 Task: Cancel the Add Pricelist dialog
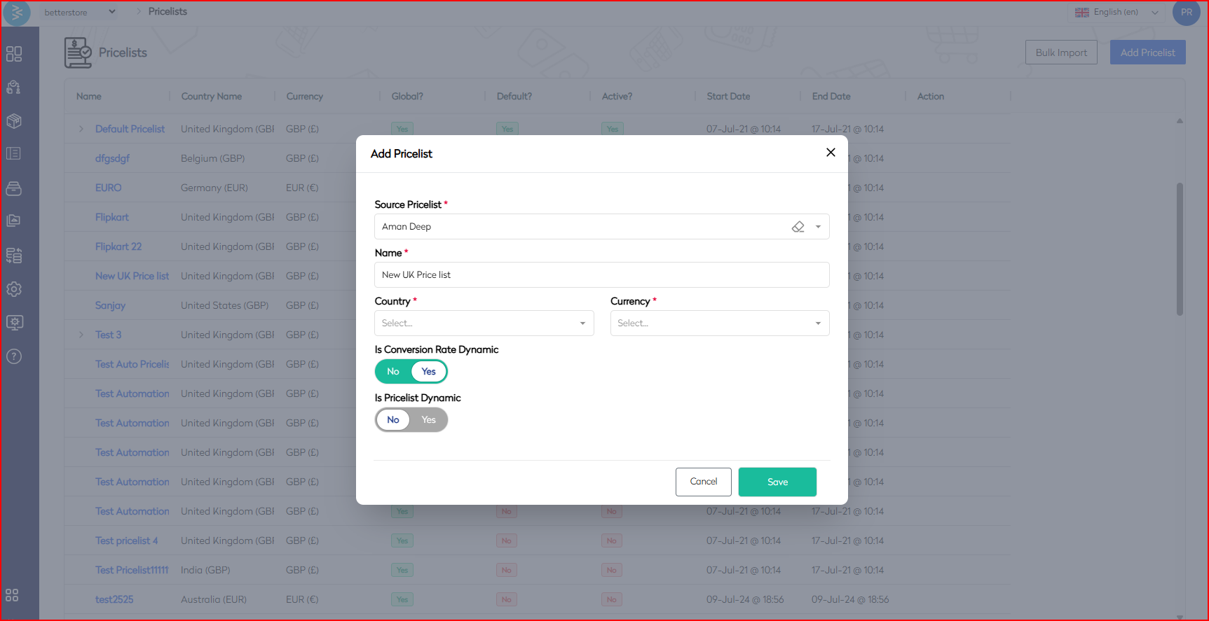coord(703,482)
